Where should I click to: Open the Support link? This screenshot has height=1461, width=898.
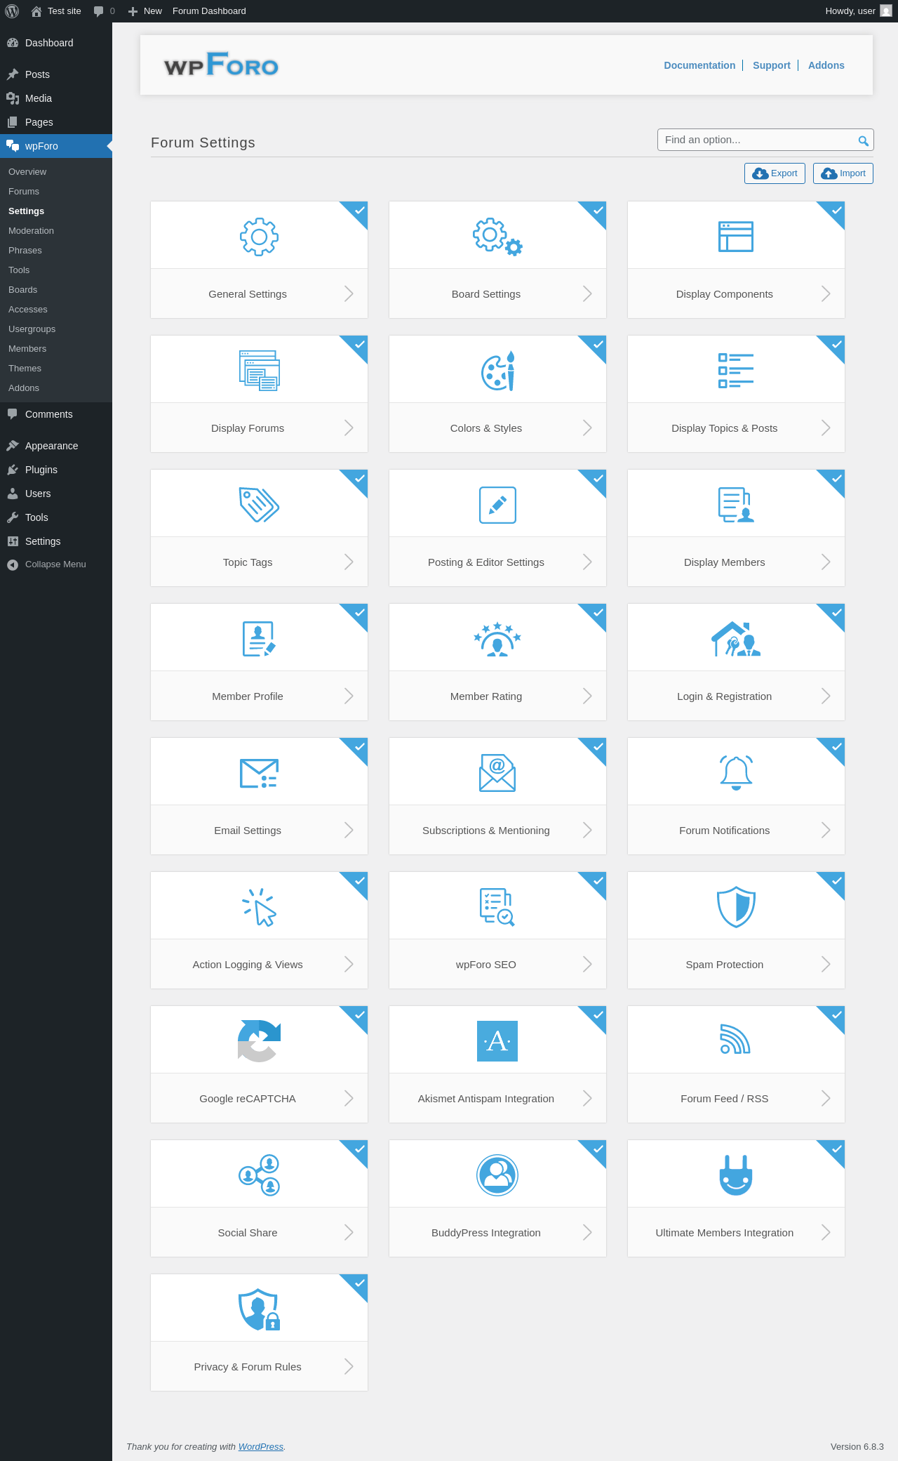tap(771, 65)
